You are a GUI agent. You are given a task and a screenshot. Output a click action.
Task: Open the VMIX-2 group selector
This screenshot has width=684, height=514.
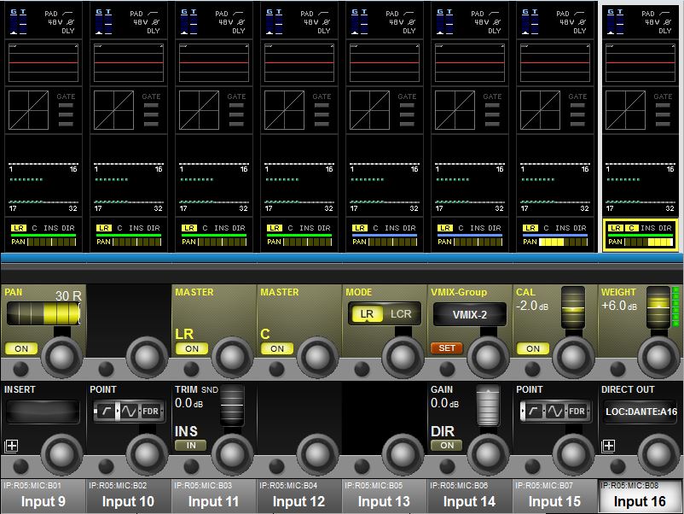[x=468, y=315]
